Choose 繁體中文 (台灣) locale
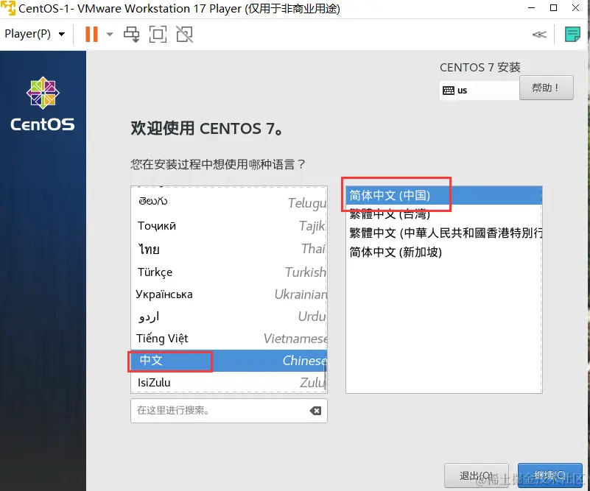Screen dimensions: 590x491 pos(443,214)
